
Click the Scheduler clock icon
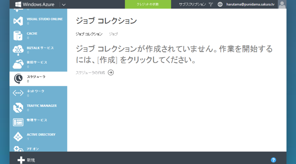(x=18, y=79)
